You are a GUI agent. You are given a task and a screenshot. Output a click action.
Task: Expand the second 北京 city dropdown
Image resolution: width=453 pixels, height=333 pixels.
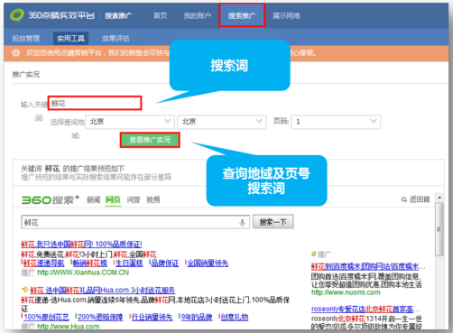coord(222,122)
